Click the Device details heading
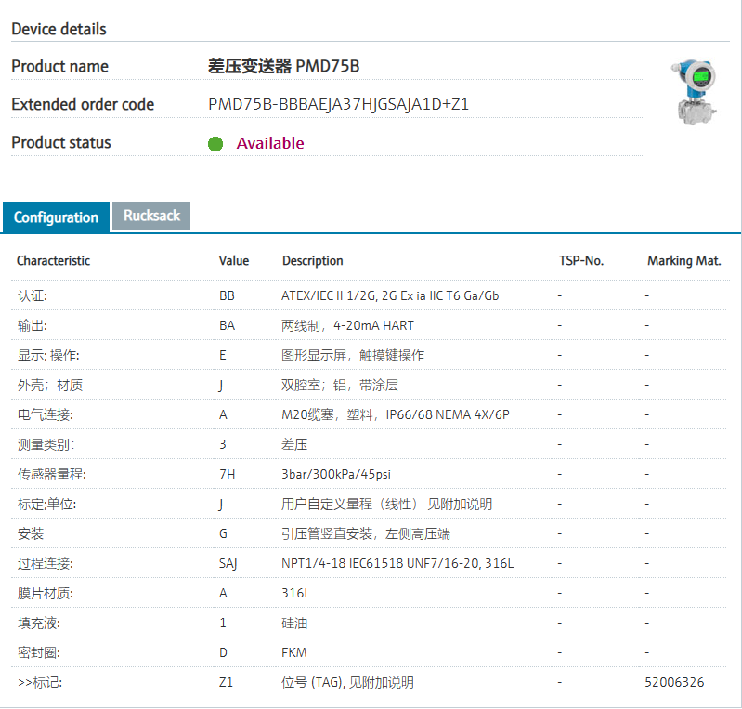 (59, 29)
